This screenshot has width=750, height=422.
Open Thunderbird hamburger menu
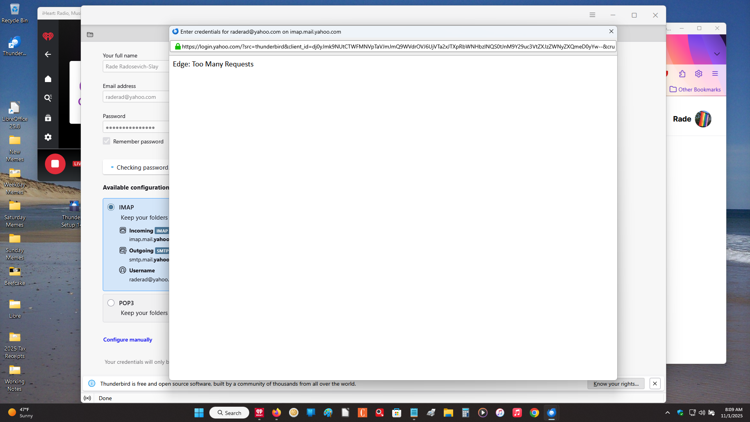pyautogui.click(x=592, y=15)
